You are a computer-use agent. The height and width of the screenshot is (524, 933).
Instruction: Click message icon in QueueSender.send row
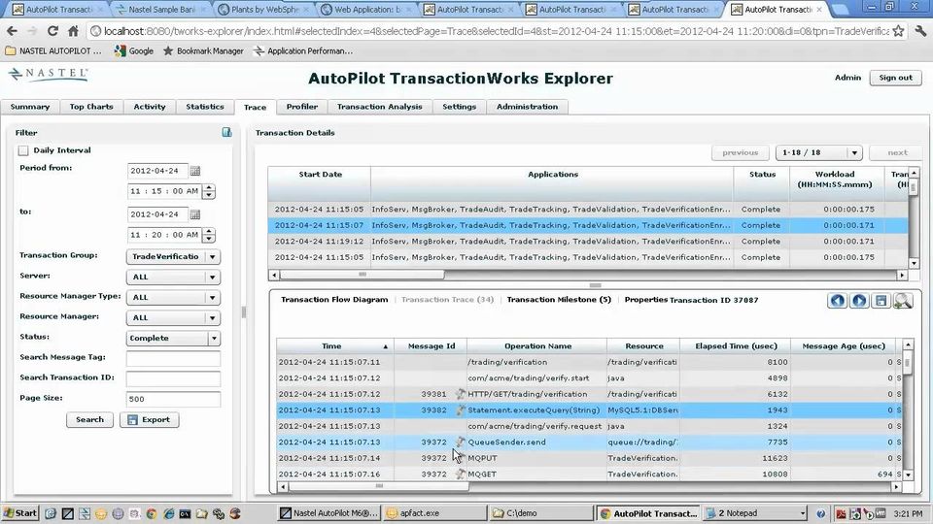coord(460,442)
